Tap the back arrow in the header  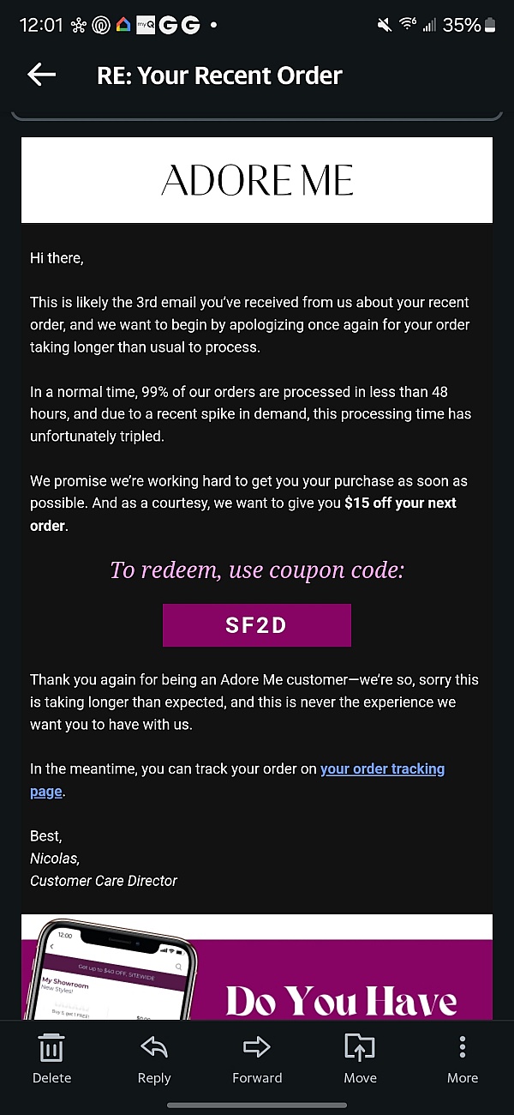click(41, 75)
